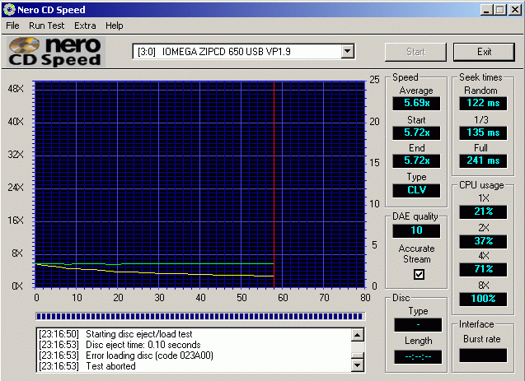Click the 8X CPU usage 100%
The height and width of the screenshot is (381, 525).
point(483,299)
